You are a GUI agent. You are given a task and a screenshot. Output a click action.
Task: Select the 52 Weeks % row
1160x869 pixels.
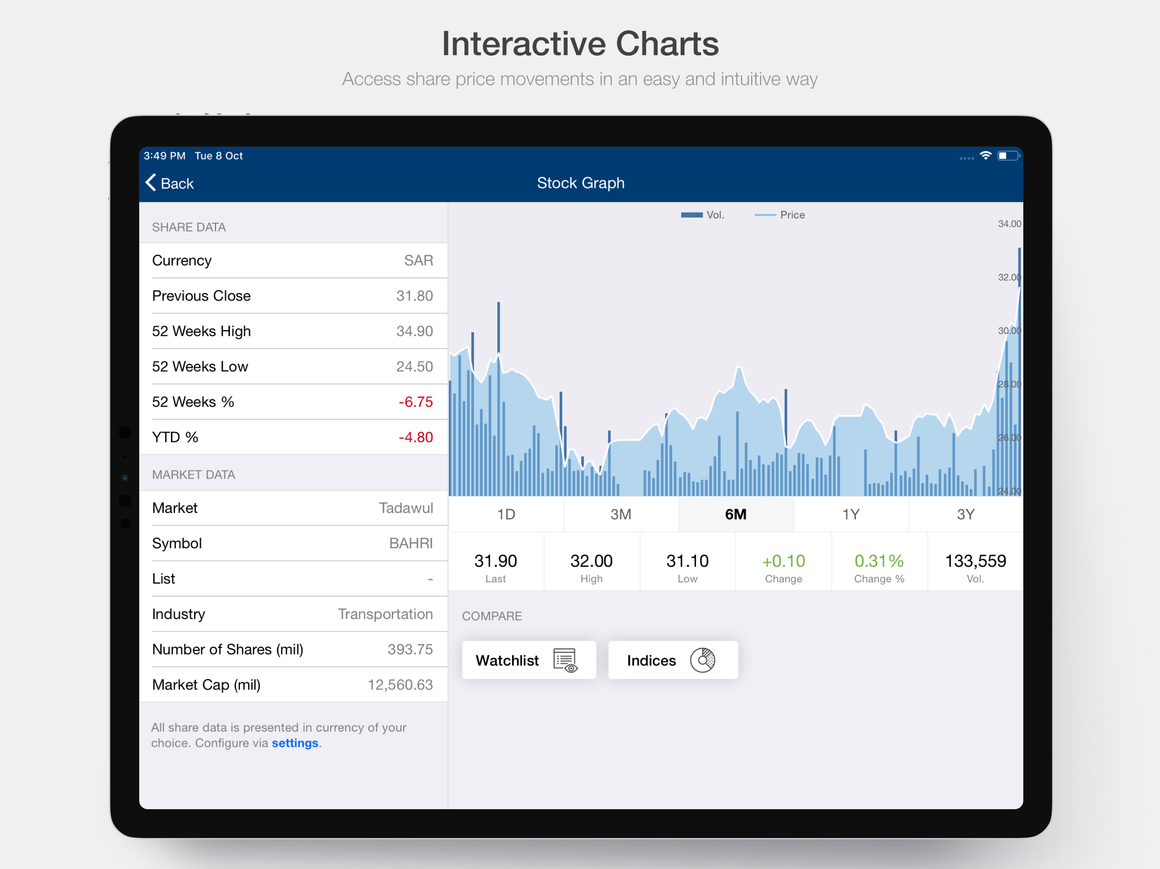tap(293, 402)
